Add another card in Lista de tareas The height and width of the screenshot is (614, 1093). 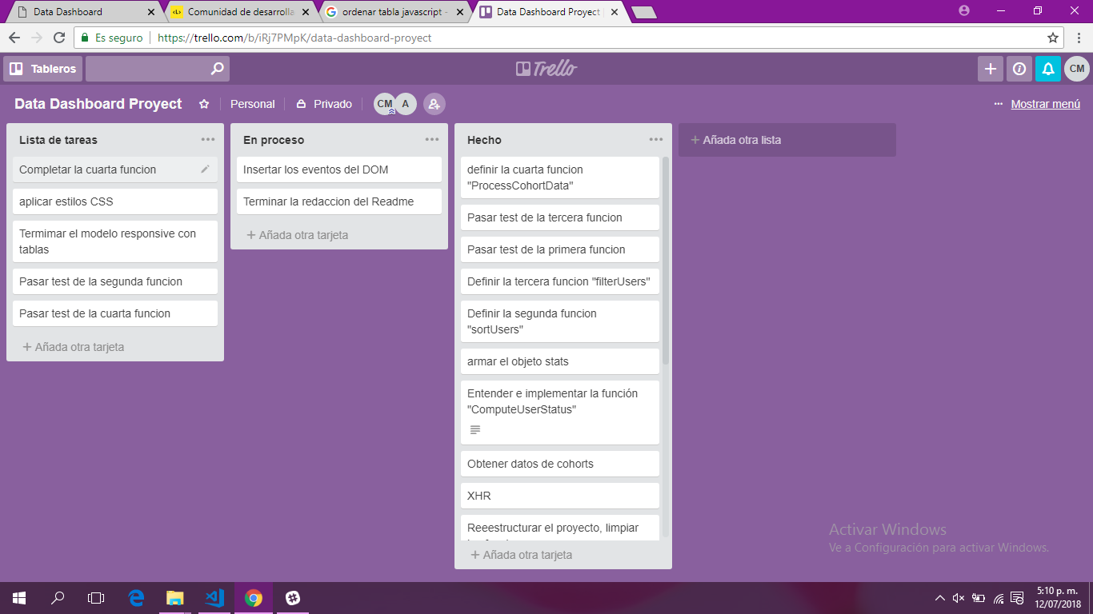[x=74, y=347]
